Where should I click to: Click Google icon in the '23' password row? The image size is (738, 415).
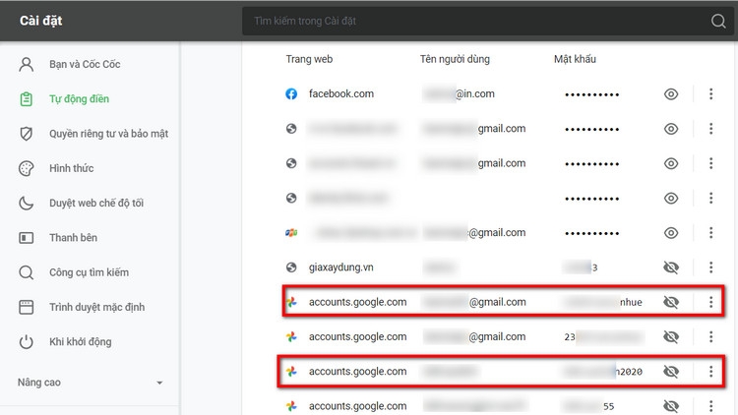coord(291,337)
